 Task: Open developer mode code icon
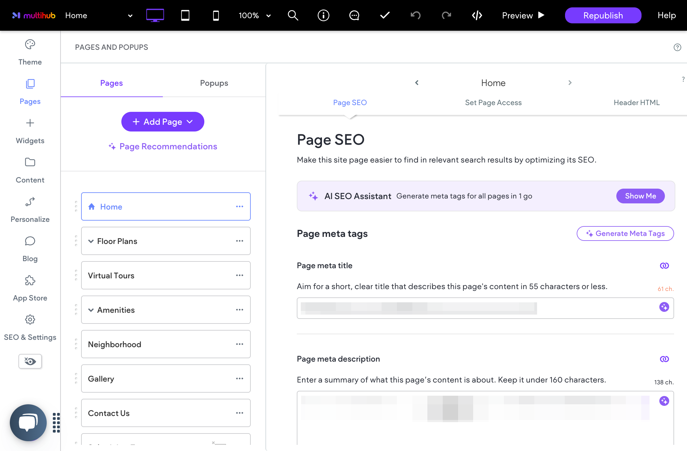[477, 15]
